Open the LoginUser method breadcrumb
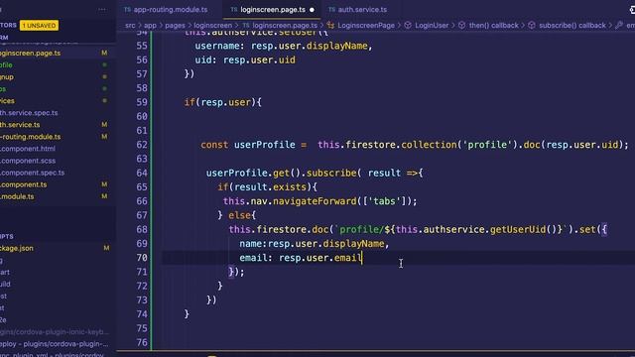Screen dimensions: 635x357 tap(432, 25)
